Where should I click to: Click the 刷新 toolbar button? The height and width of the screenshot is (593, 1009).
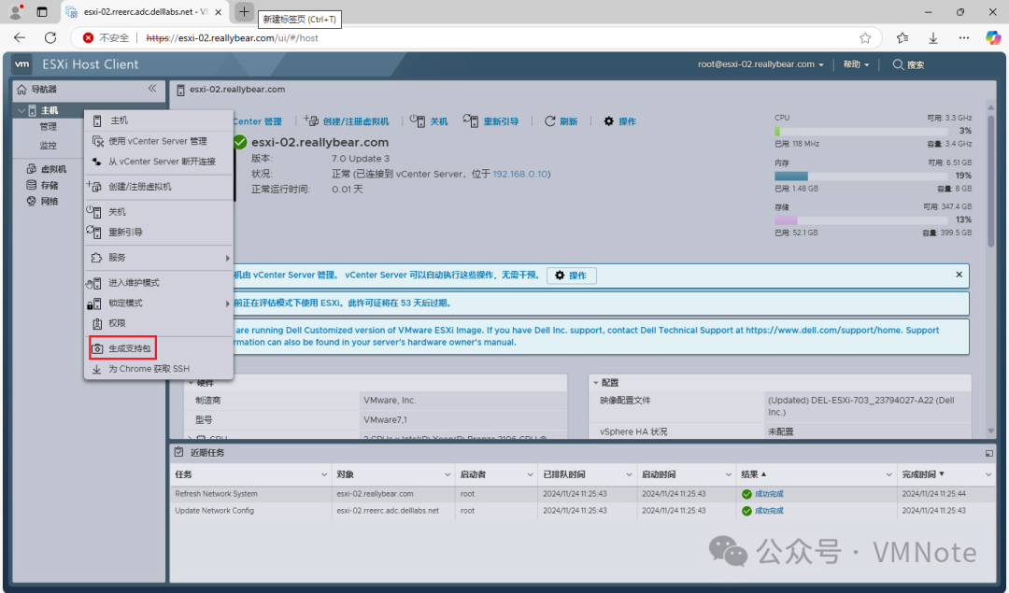(x=561, y=120)
